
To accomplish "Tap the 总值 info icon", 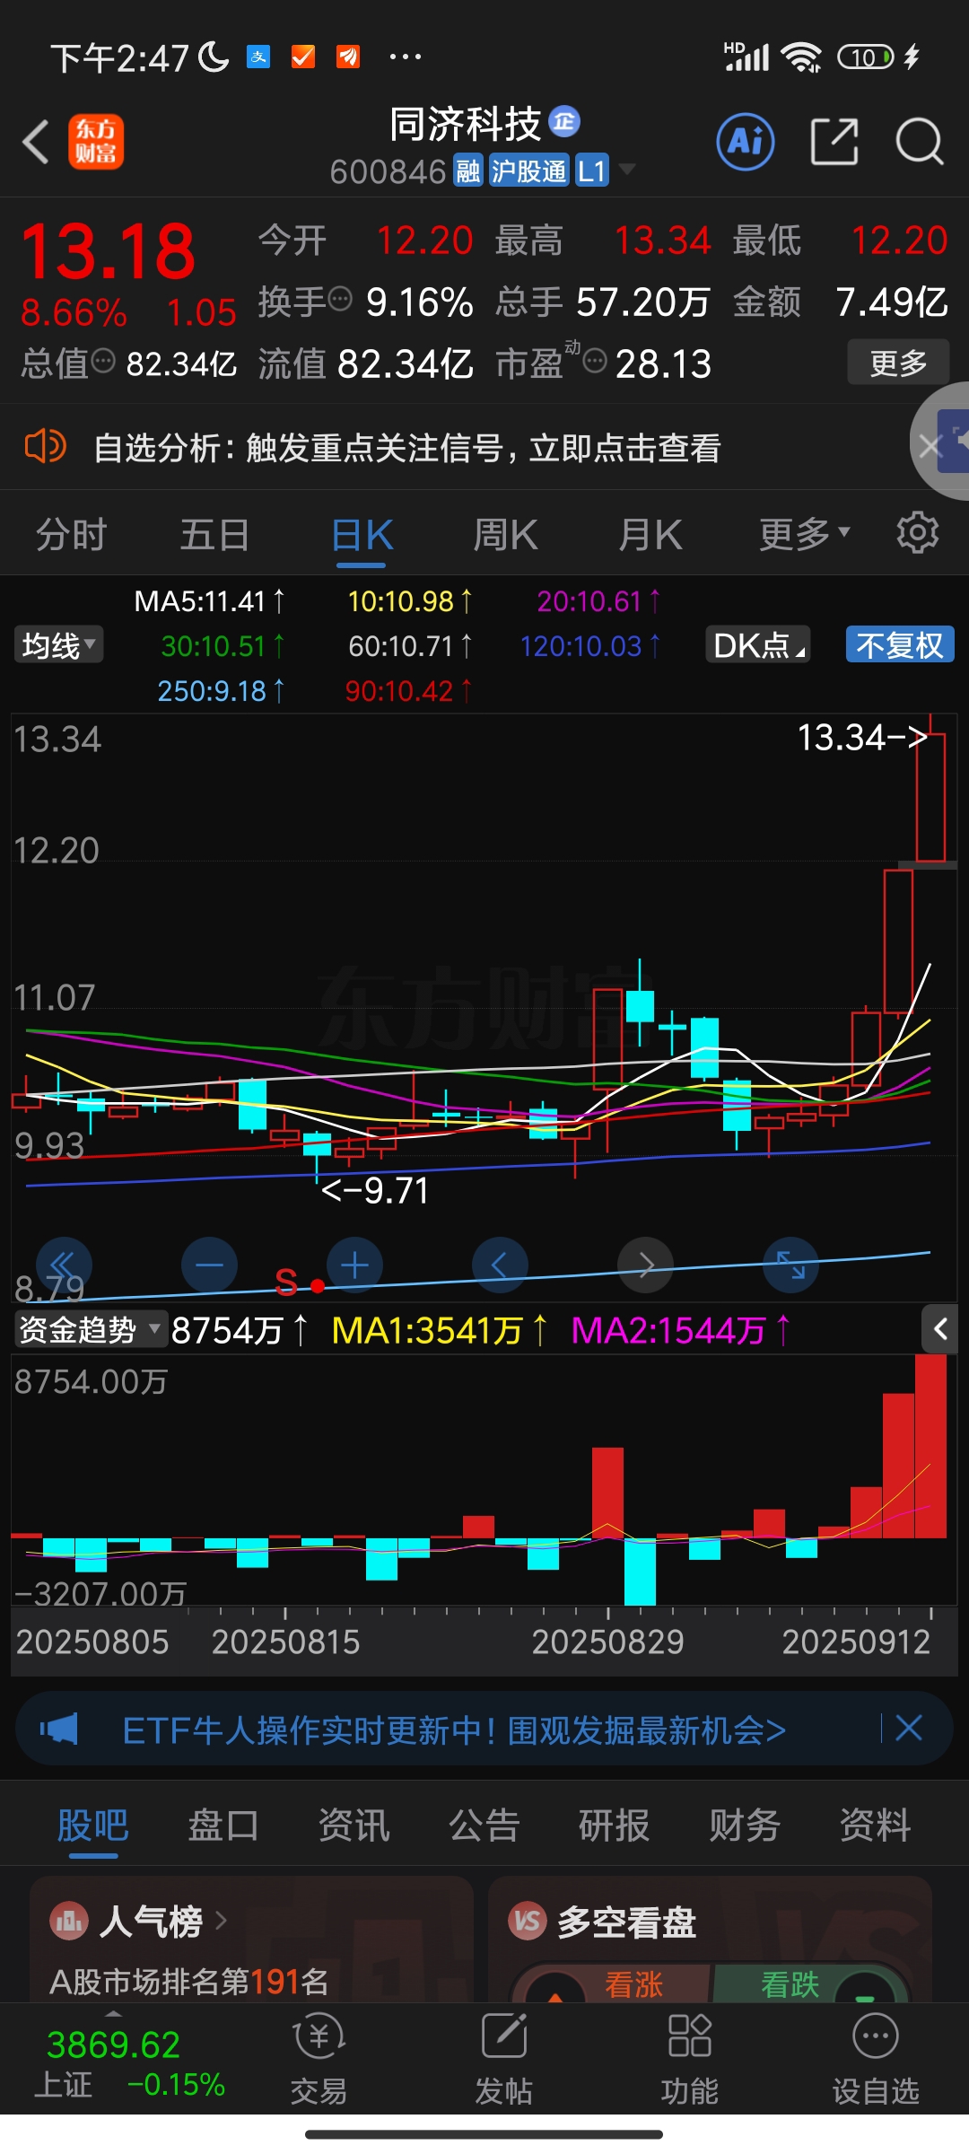I will 103,361.
